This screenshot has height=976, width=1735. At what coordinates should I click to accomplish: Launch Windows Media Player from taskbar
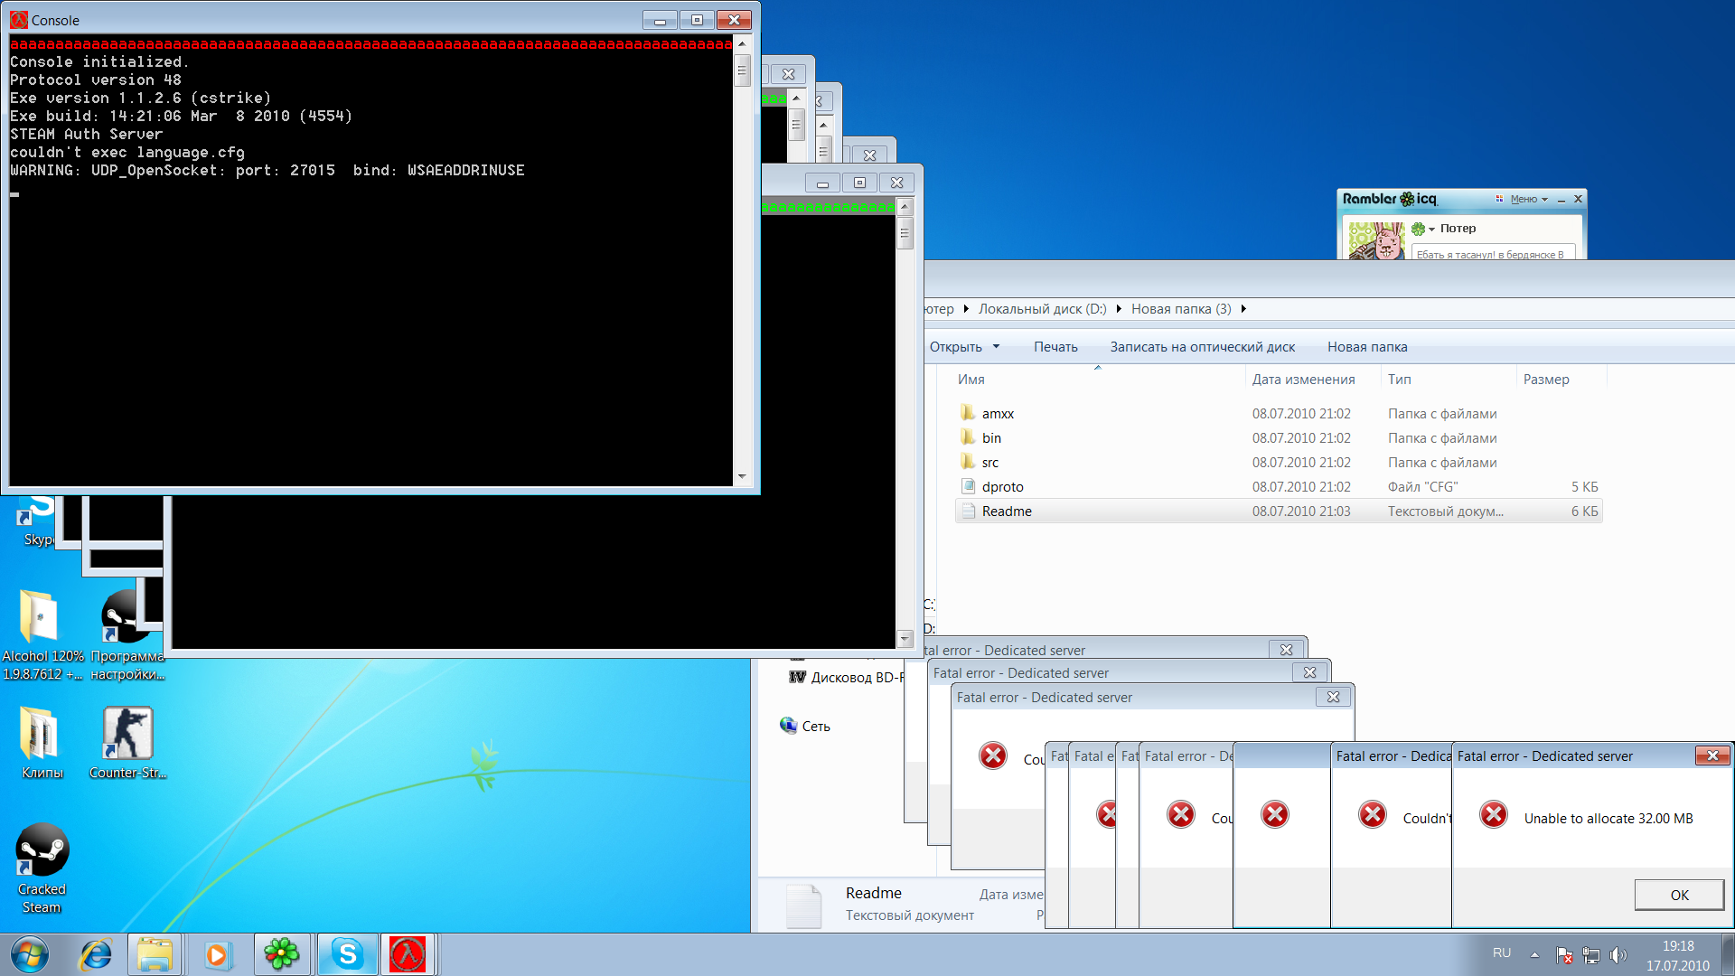tap(217, 954)
